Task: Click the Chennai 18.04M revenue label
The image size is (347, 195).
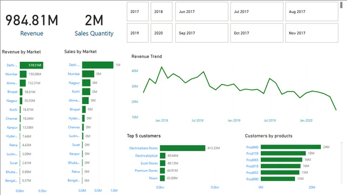Action: [x=28, y=119]
